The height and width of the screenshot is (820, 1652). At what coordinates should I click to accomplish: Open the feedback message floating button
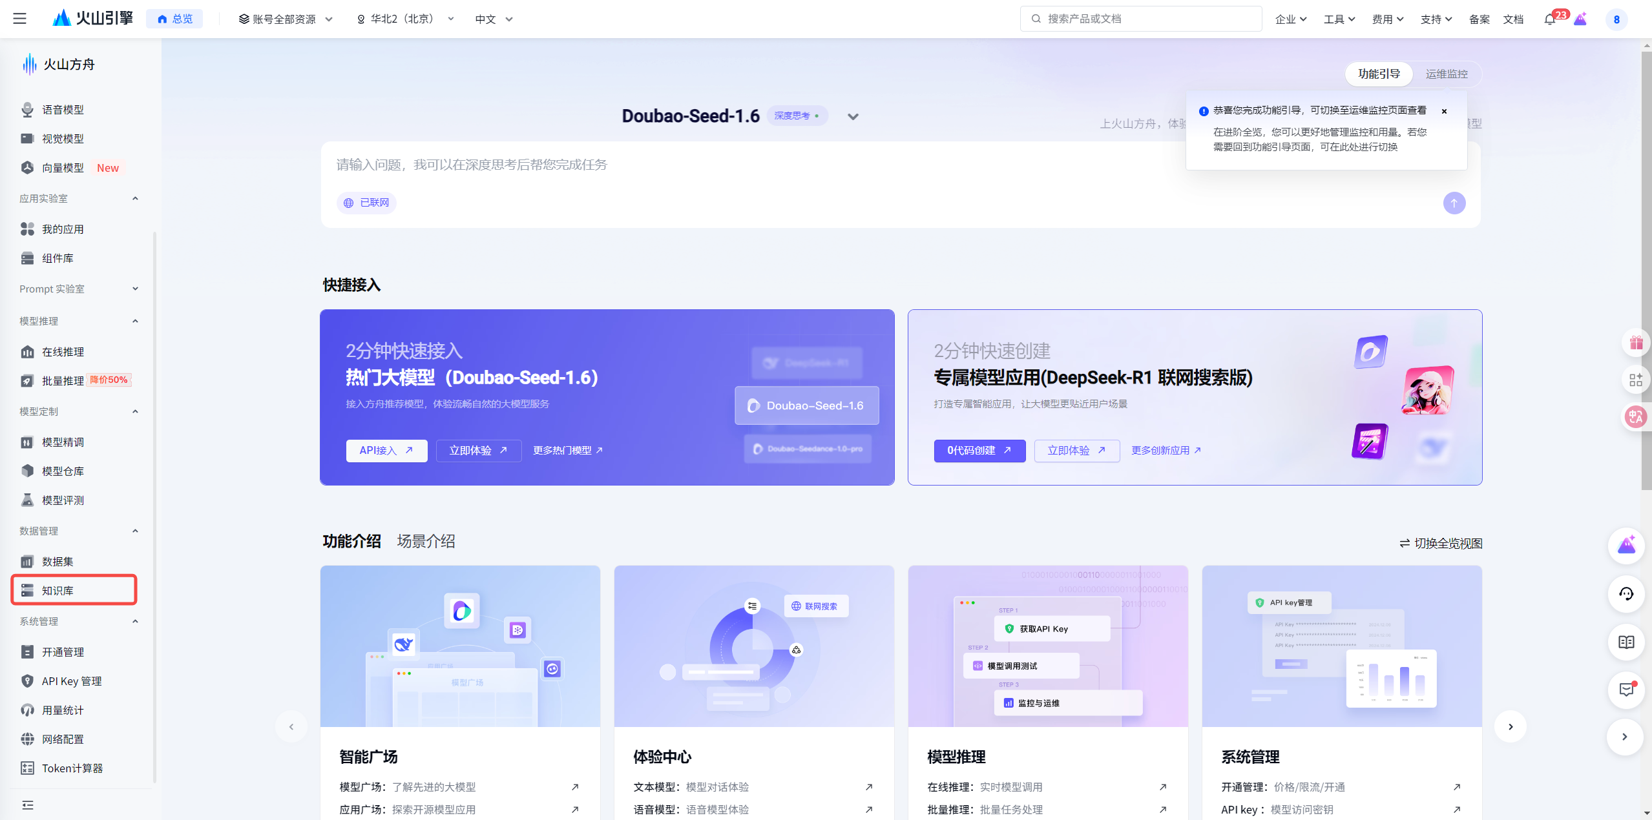[x=1626, y=690]
